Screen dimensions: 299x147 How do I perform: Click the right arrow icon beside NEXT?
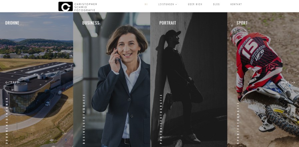pyautogui.click(x=293, y=82)
